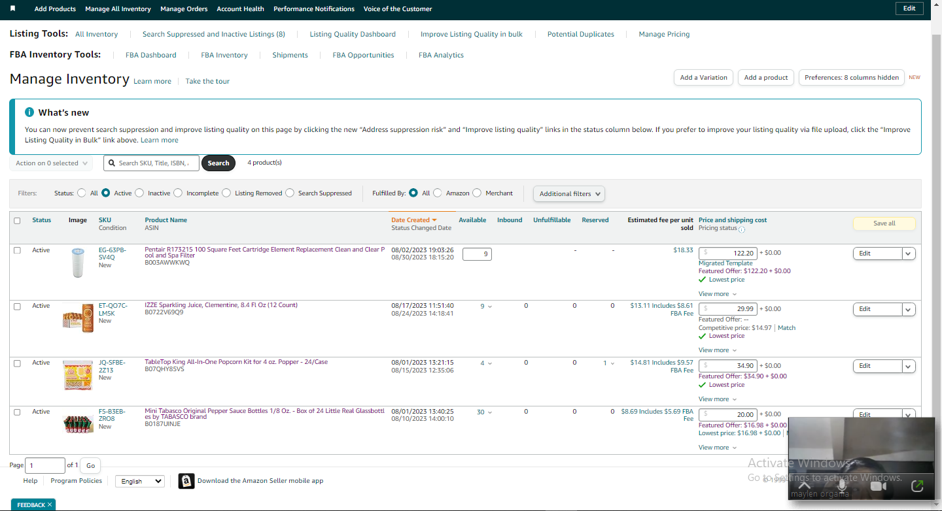
Task: Choose the Search Suppressed radio button
Action: [x=290, y=193]
